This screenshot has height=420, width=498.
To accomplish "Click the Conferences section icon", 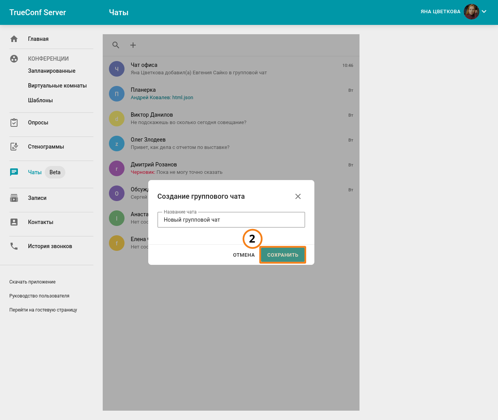I will point(14,59).
